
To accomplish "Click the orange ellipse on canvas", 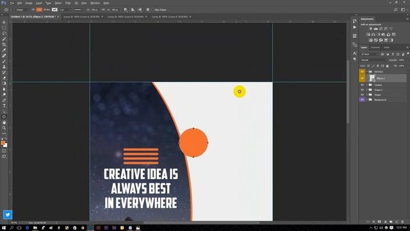I will coord(193,142).
